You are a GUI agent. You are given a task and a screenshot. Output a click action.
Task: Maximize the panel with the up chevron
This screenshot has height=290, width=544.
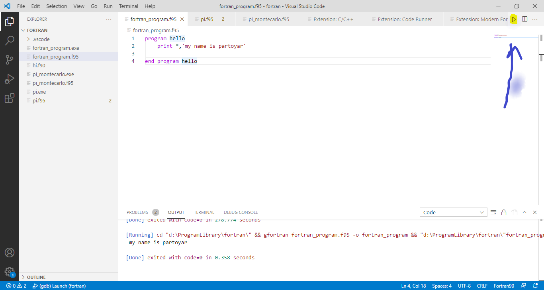(524, 212)
